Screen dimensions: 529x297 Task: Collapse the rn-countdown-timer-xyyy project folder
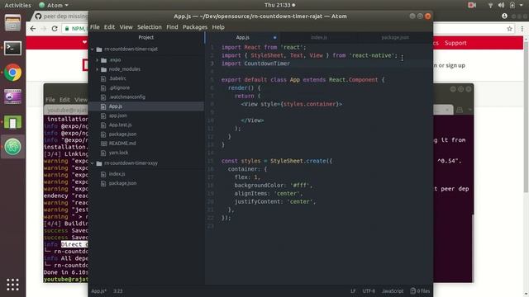click(x=92, y=163)
